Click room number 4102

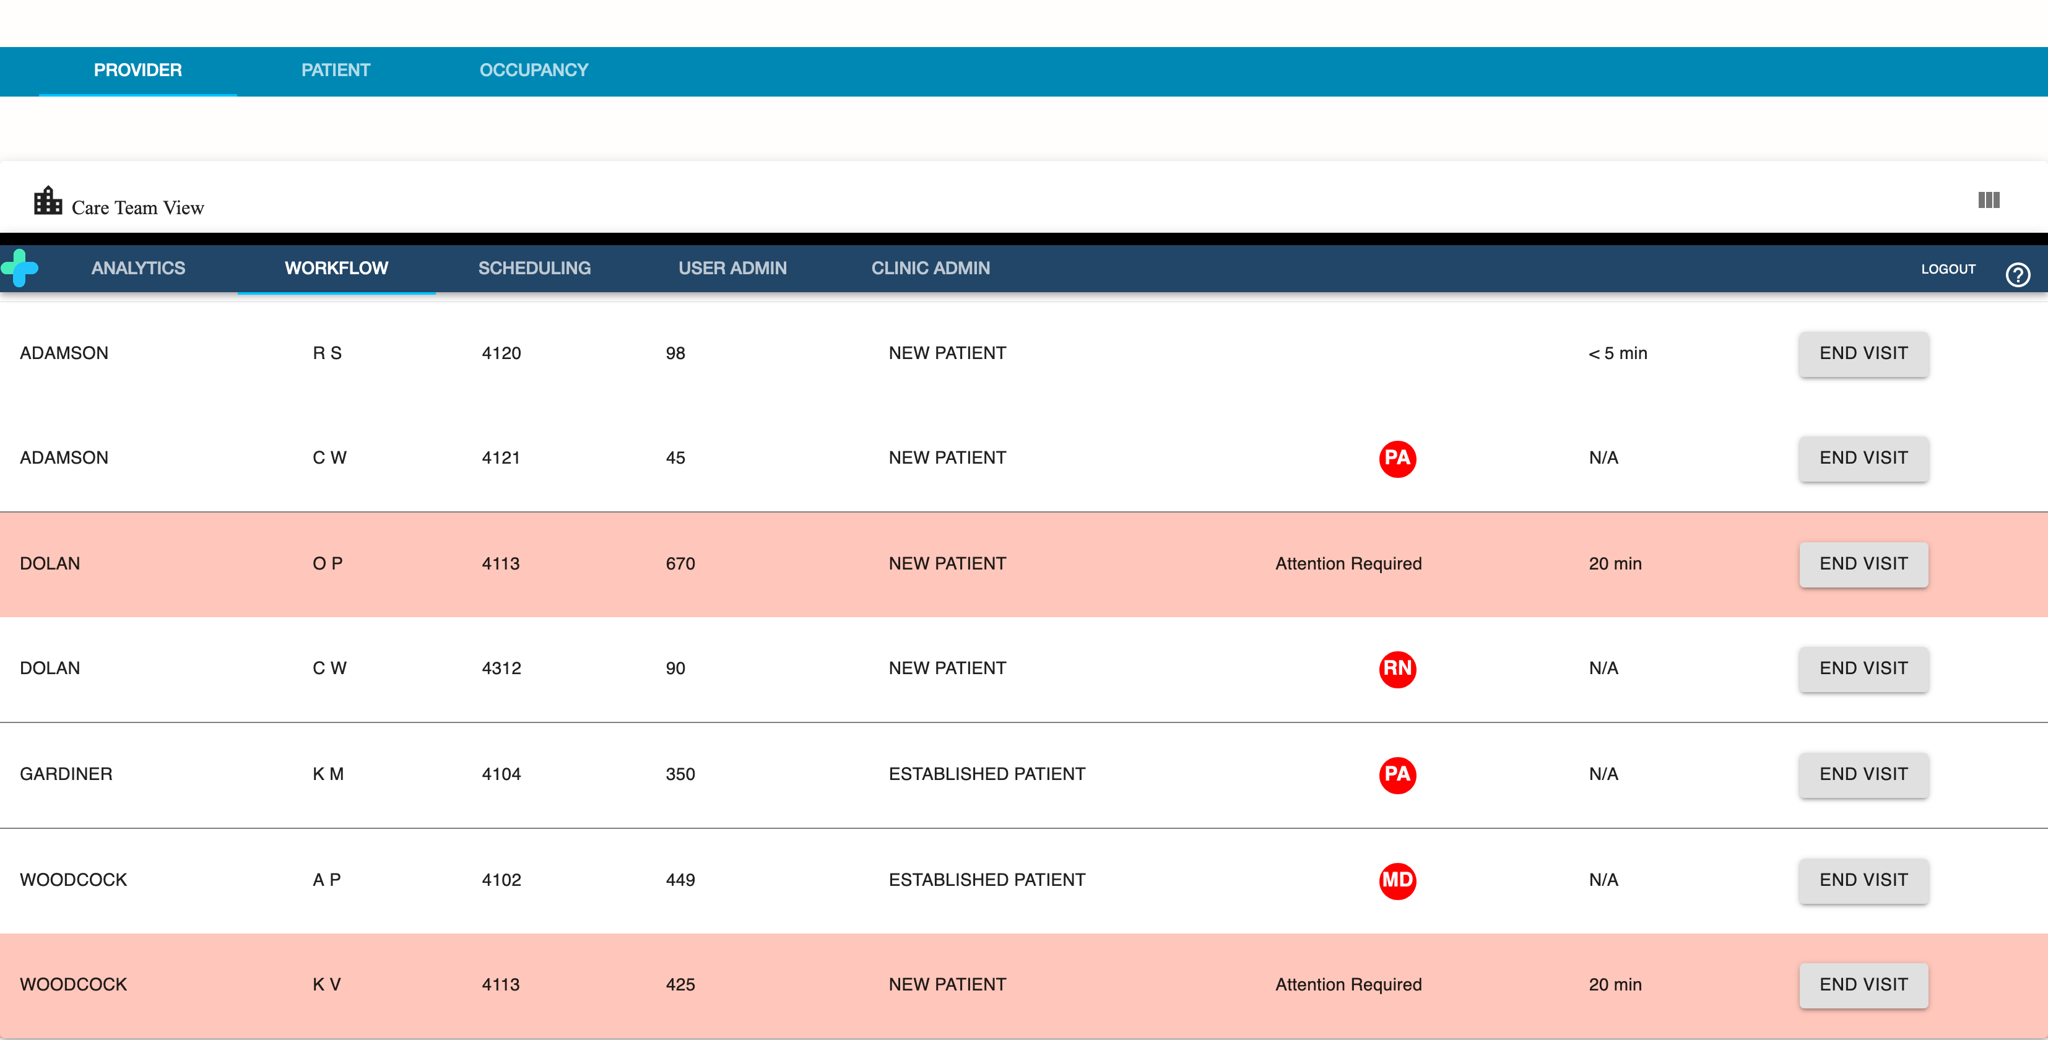coord(501,880)
